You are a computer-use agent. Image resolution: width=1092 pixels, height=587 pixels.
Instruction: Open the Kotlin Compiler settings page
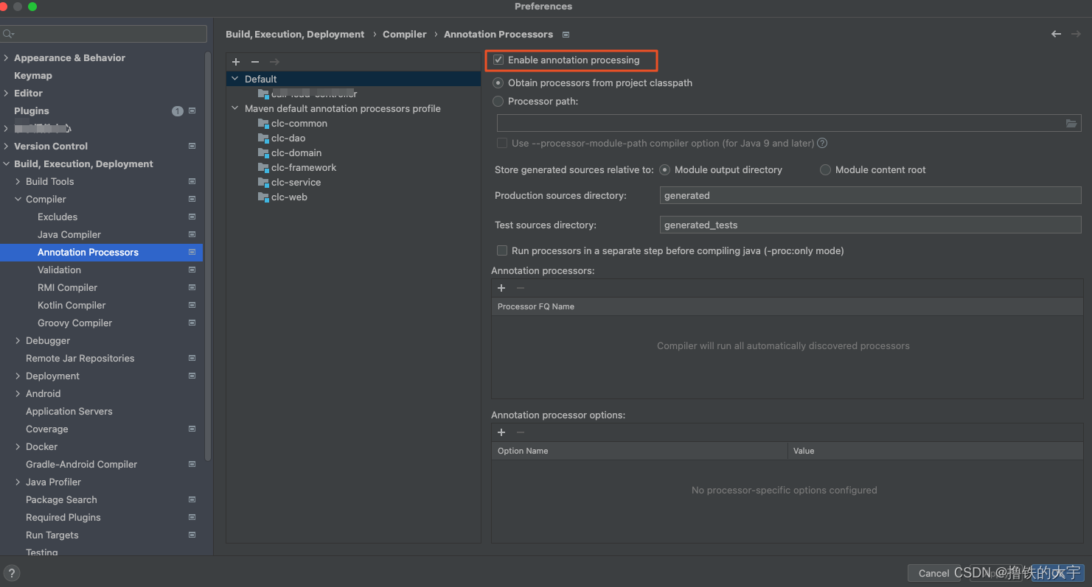(72, 306)
